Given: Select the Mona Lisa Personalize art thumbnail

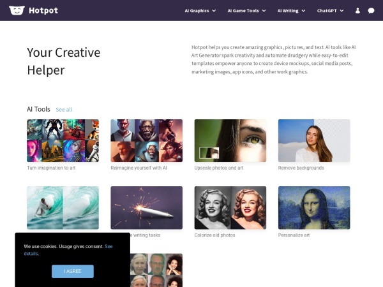Looking at the screenshot, I should tap(314, 208).
